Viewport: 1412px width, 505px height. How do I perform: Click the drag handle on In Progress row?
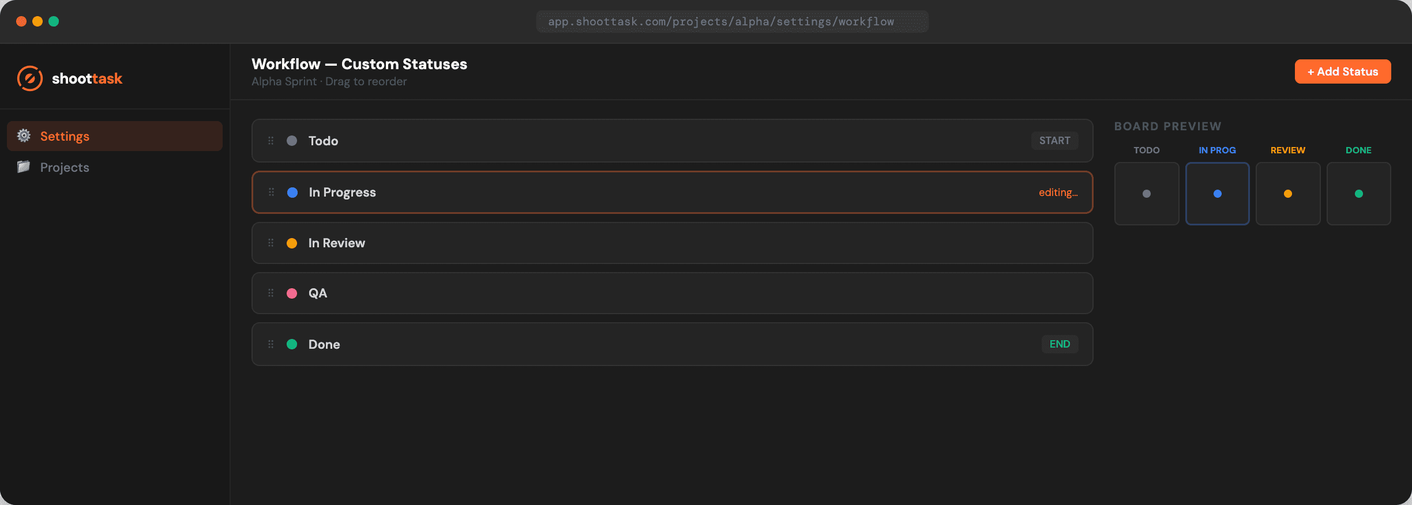[x=271, y=192]
